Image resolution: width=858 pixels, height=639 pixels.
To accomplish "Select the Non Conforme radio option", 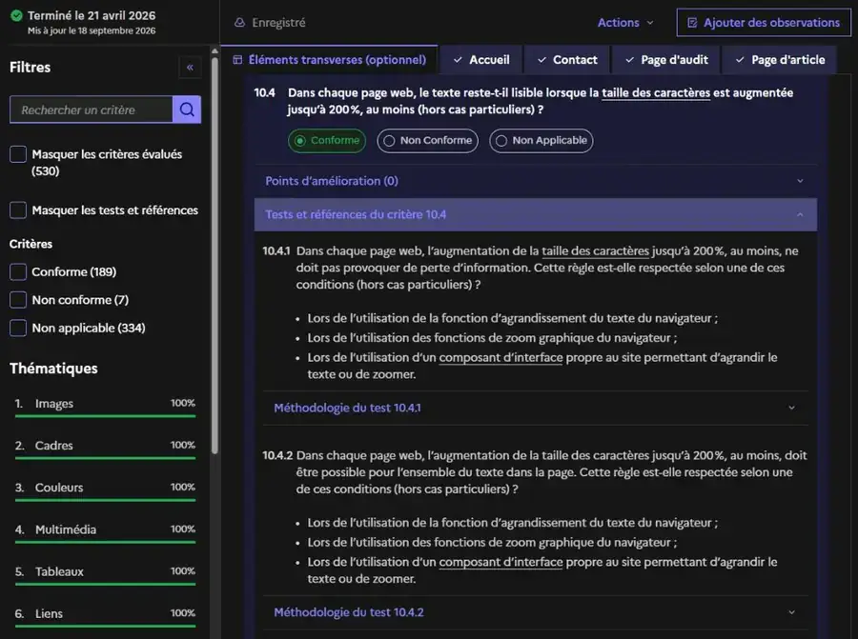I will point(427,141).
